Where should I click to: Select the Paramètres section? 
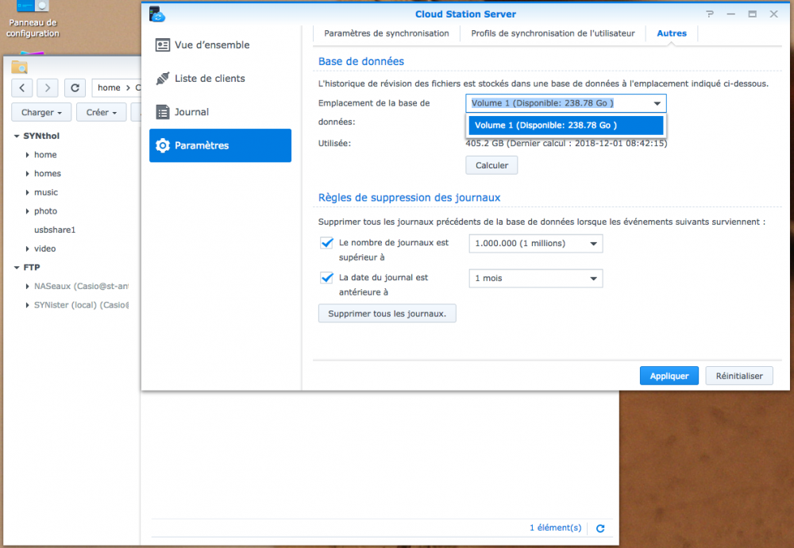(x=220, y=145)
